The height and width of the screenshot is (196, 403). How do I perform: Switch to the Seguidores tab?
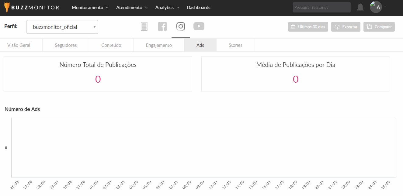[66, 45]
